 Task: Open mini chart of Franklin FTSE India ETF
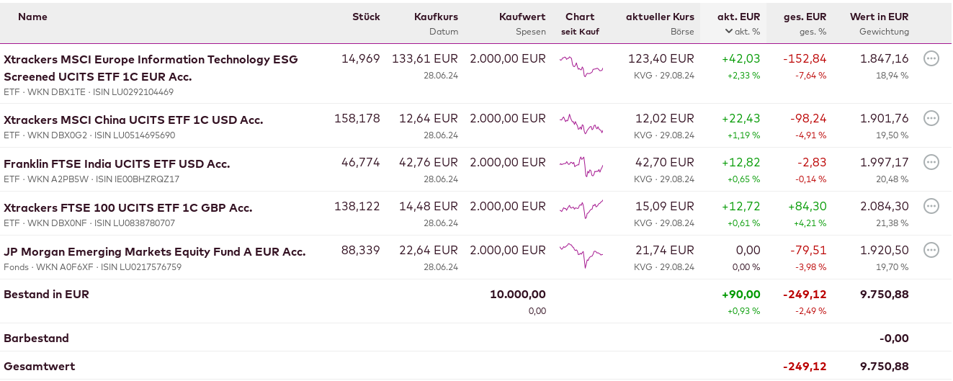point(581,167)
